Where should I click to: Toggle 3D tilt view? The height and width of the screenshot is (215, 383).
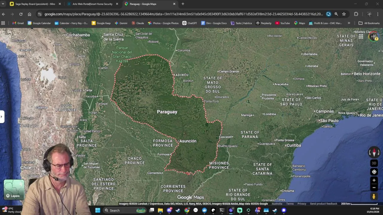pos(374,163)
